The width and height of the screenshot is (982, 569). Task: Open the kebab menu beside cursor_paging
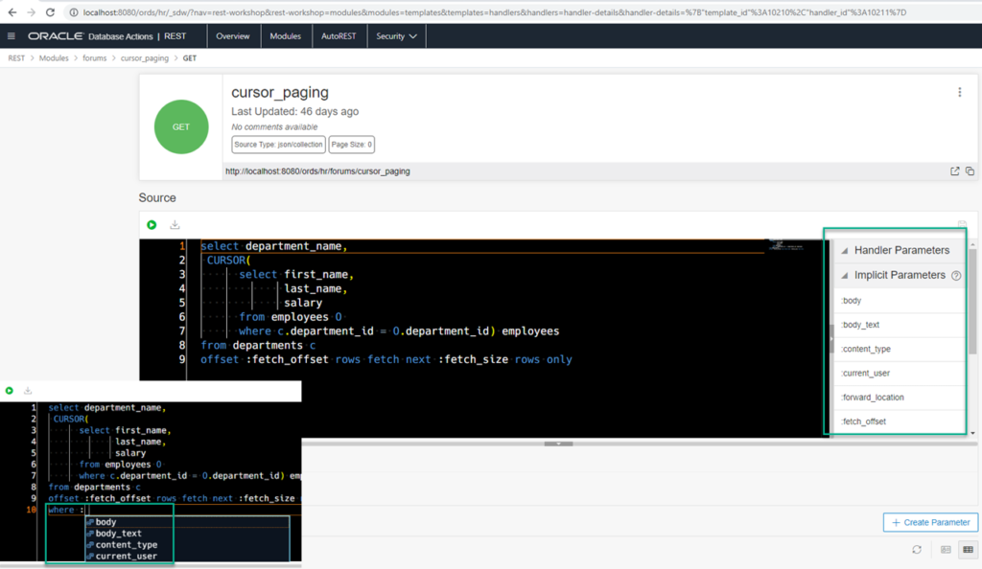tap(958, 91)
